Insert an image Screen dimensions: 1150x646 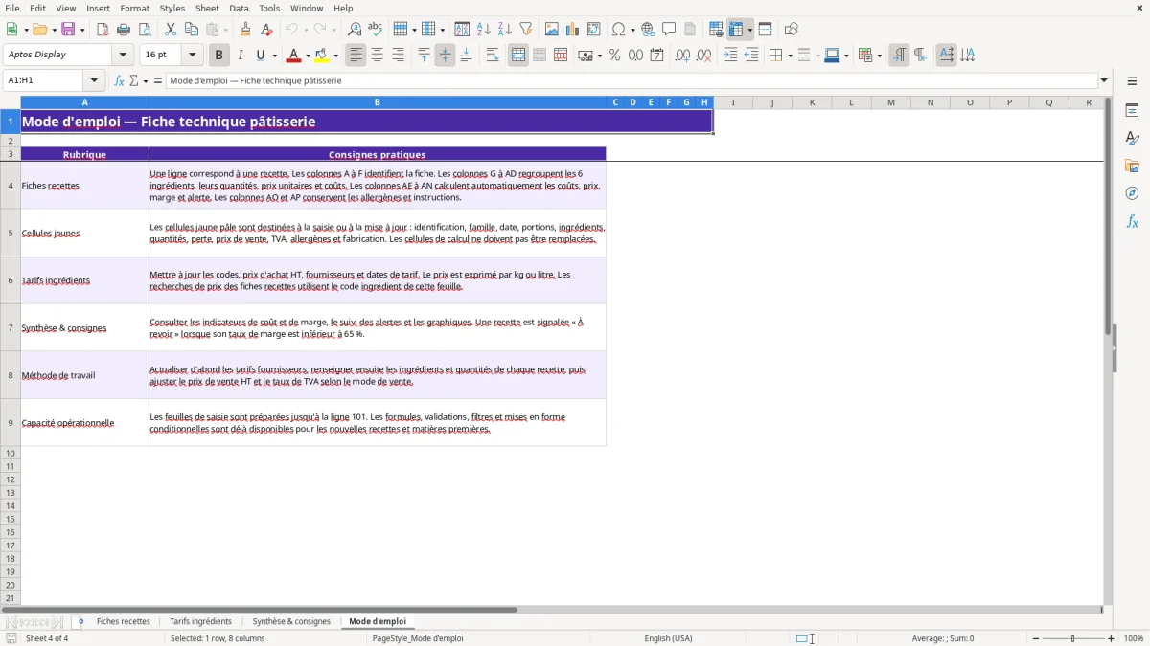pos(552,30)
